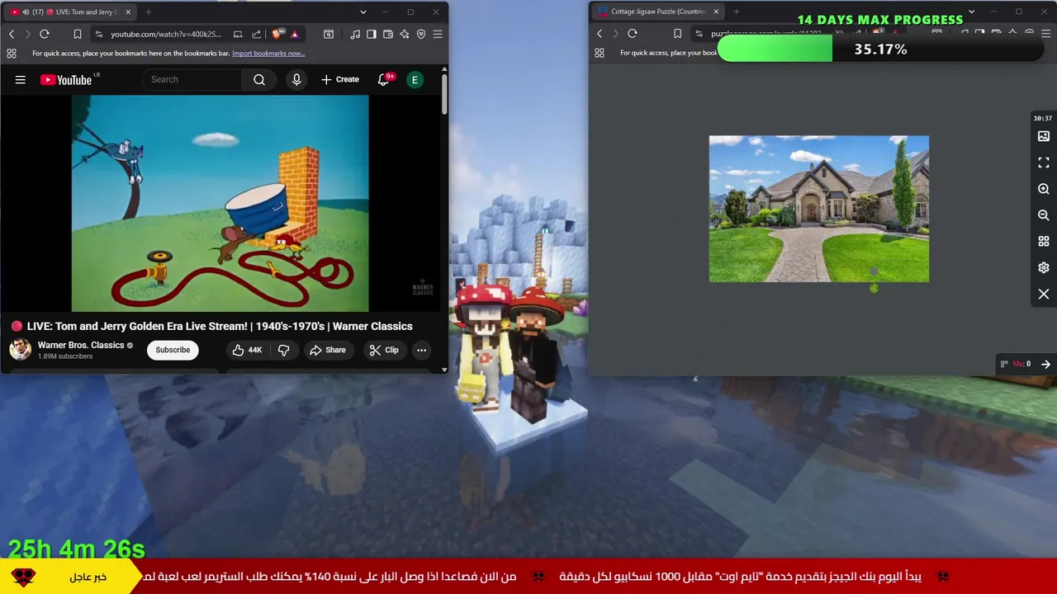Screen dimensions: 1057x594
Task: Open site settings icon in YouTube address bar
Action: click(x=99, y=34)
